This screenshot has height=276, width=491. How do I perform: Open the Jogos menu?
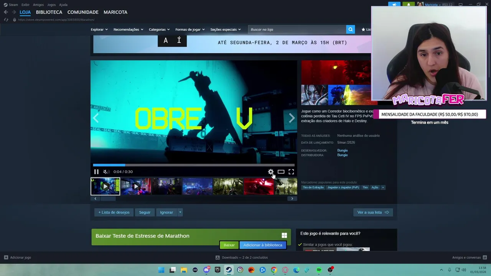pos(51,5)
